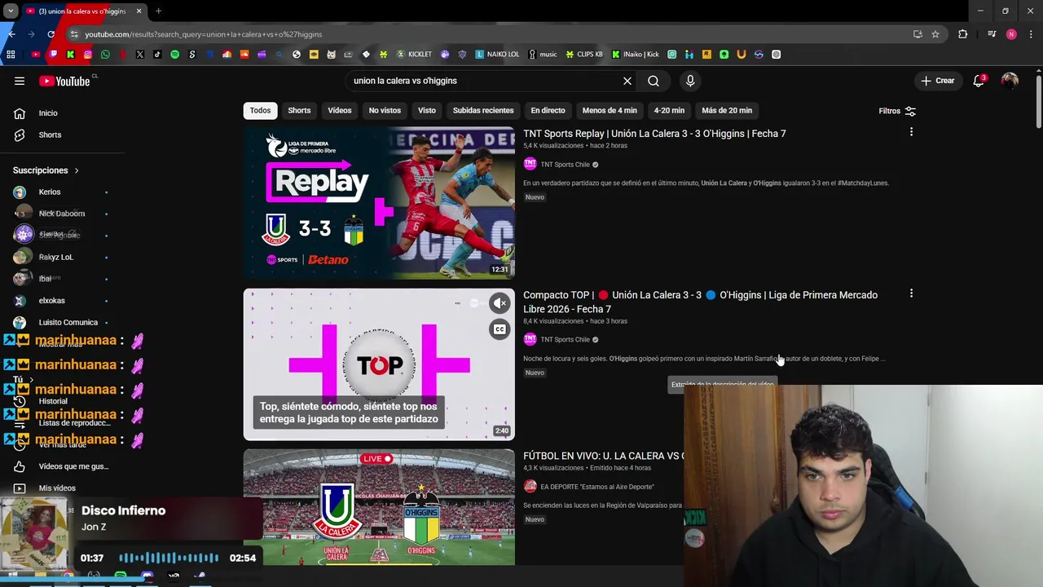Start voice search with the microphone
The image size is (1043, 587).
(x=690, y=81)
